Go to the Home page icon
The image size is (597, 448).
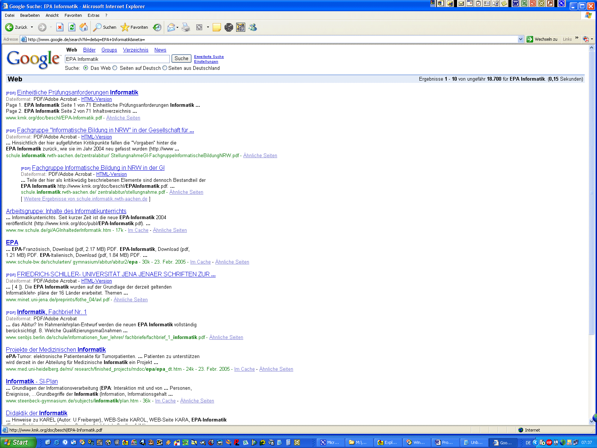point(84,27)
